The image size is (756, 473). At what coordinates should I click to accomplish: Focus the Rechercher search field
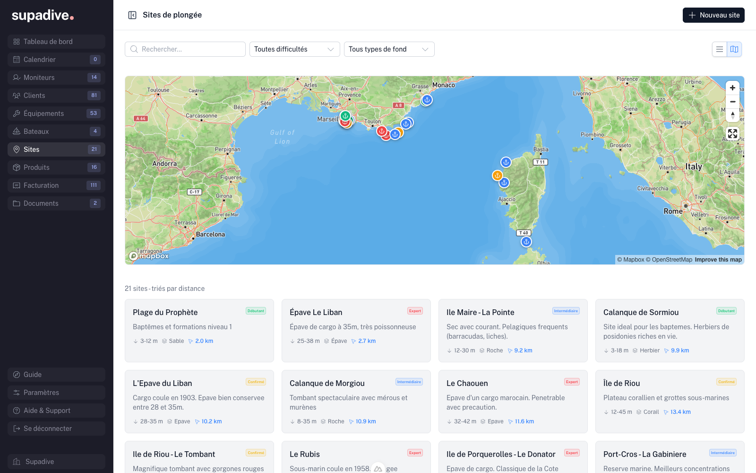pos(185,49)
